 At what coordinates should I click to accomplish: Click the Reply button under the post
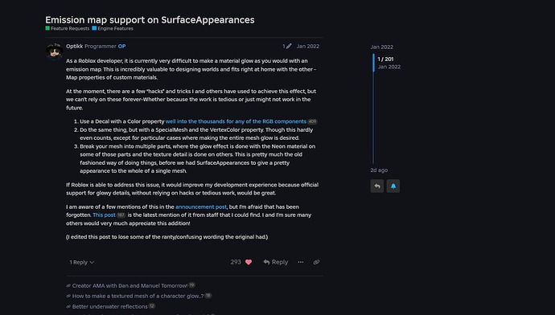coord(276,262)
